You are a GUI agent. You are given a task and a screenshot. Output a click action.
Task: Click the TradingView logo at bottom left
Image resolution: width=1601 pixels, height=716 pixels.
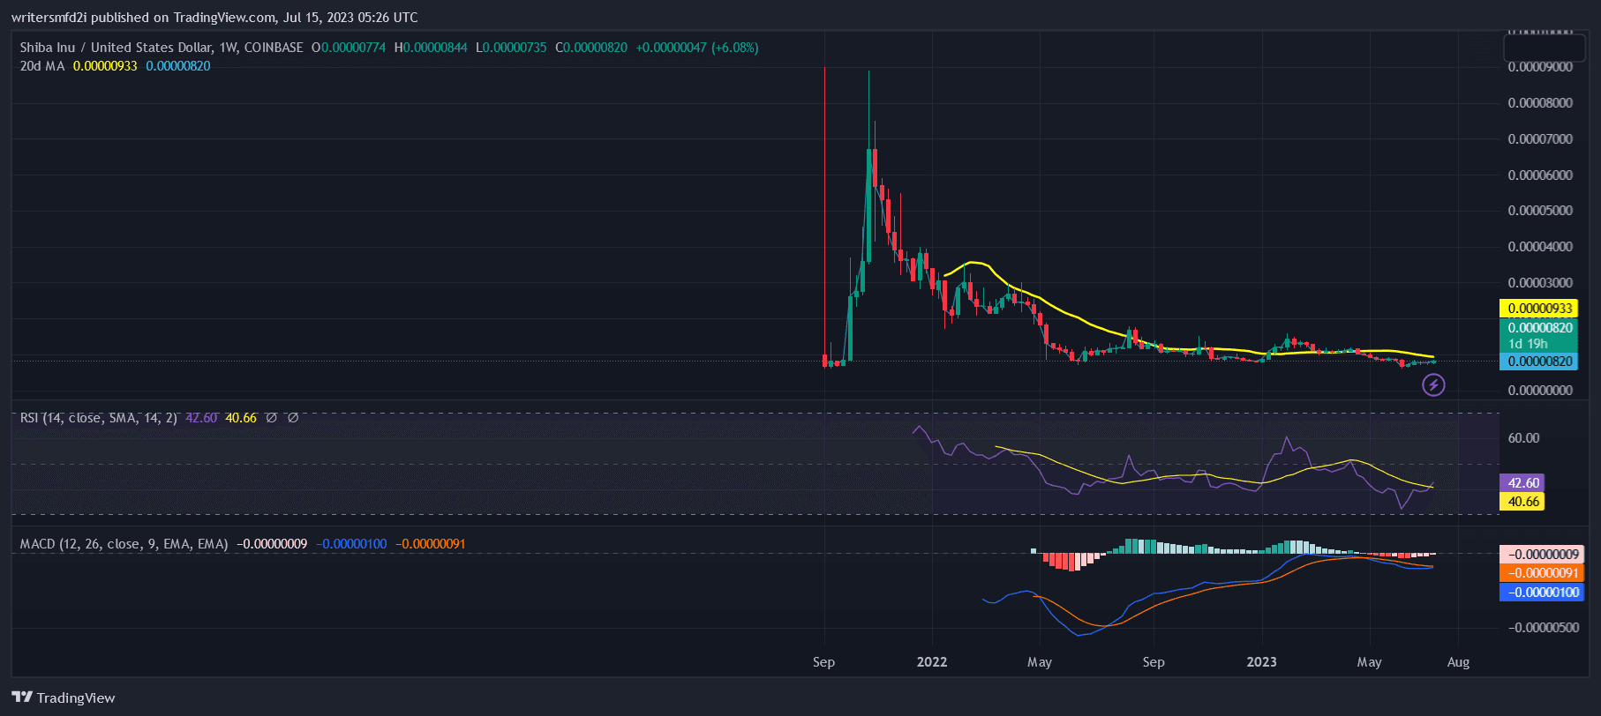click(64, 697)
